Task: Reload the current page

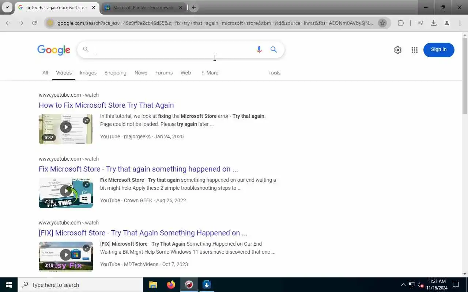Action: (x=34, y=23)
